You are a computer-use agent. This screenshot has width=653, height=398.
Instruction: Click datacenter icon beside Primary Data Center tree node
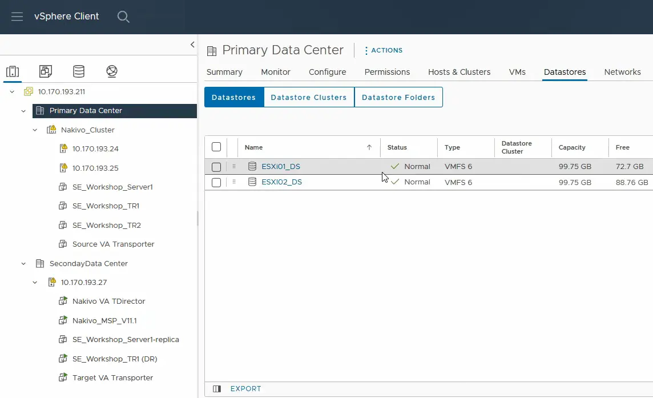point(40,111)
